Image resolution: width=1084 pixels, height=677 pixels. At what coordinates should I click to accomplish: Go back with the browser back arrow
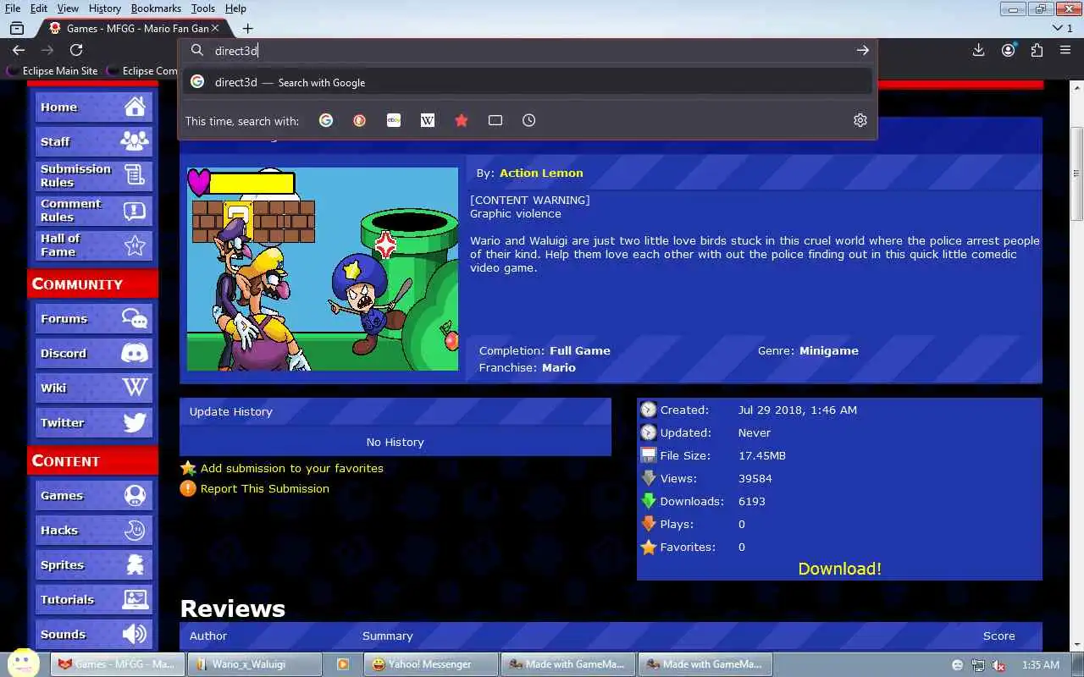pos(19,51)
